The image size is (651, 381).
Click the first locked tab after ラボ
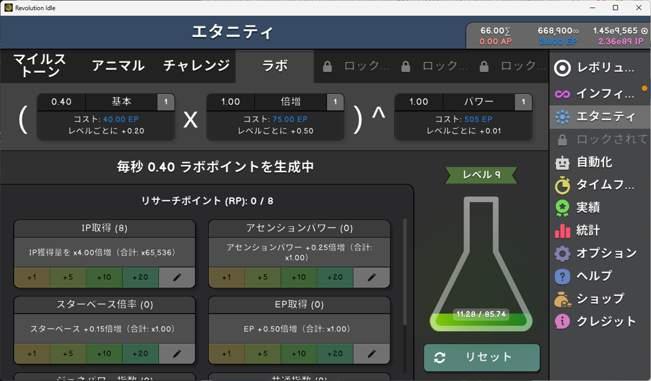353,66
